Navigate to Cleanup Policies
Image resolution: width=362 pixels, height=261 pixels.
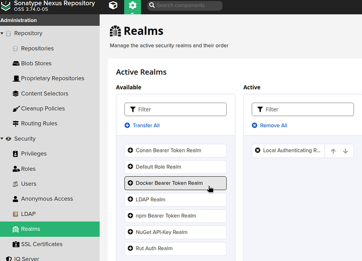(43, 109)
